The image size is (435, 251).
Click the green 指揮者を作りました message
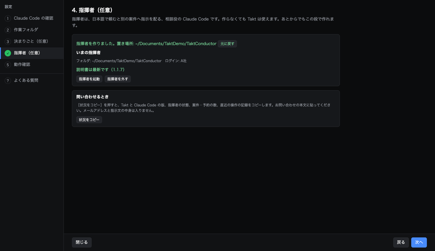coord(146,44)
